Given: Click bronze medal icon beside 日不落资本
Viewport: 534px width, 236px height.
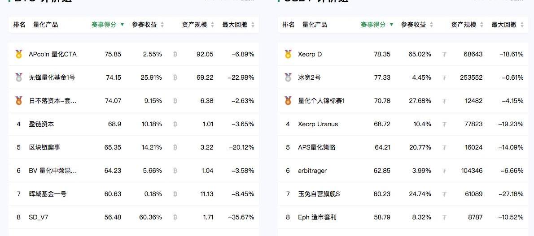Looking at the screenshot, I should [19, 101].
